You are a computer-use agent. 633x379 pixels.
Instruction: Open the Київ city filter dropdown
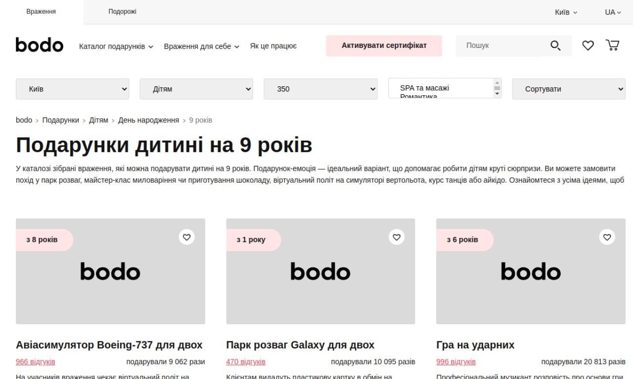tap(73, 89)
